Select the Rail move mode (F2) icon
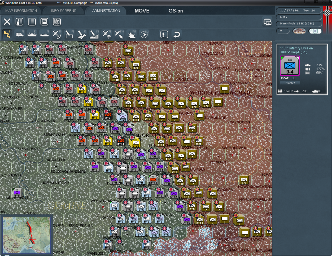The width and height of the screenshot is (332, 256). point(20,34)
